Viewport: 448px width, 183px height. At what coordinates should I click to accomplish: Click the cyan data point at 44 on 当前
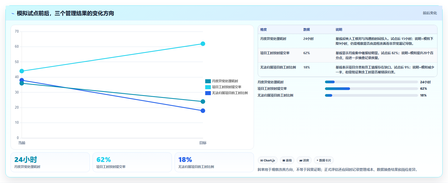coord(22,71)
